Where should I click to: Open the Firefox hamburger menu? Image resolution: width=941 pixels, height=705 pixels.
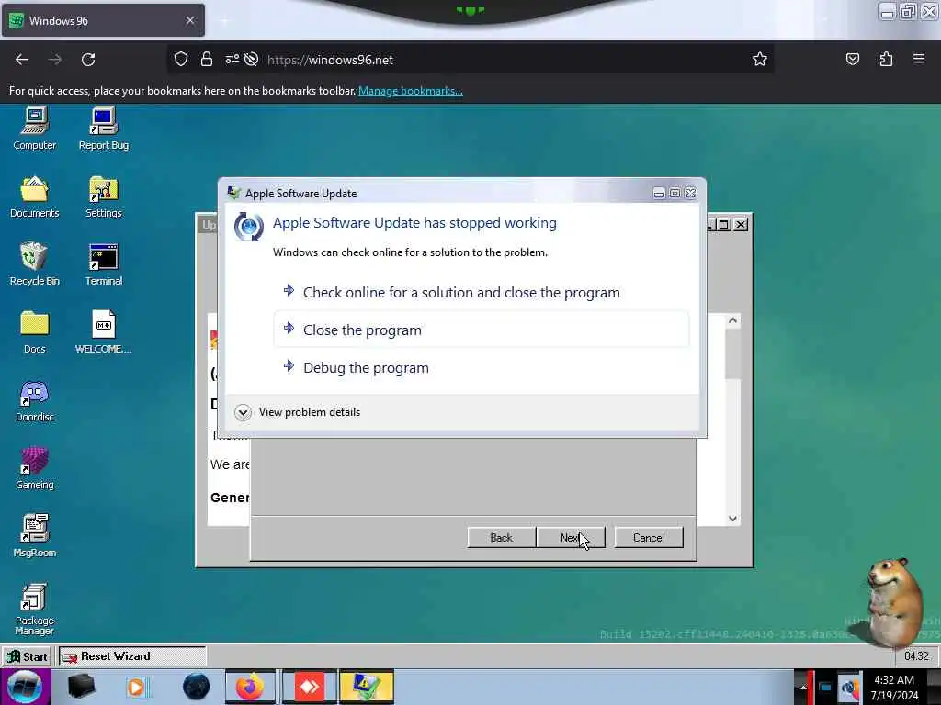point(919,59)
